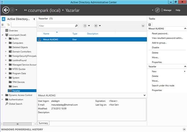Select the Program Data folder
The height and width of the screenshot is (132, 187).
[19, 73]
